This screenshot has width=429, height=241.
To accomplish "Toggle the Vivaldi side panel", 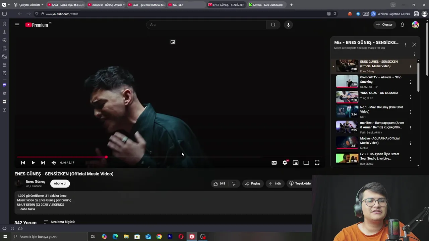I will (x=4, y=14).
